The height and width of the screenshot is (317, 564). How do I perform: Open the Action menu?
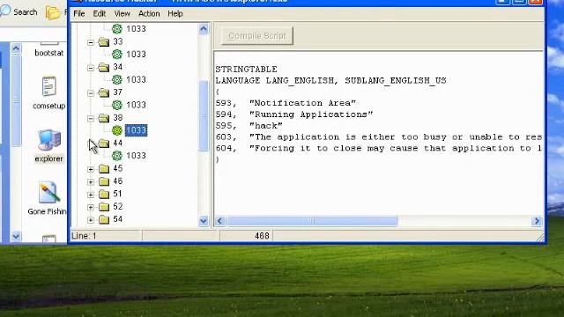(149, 14)
